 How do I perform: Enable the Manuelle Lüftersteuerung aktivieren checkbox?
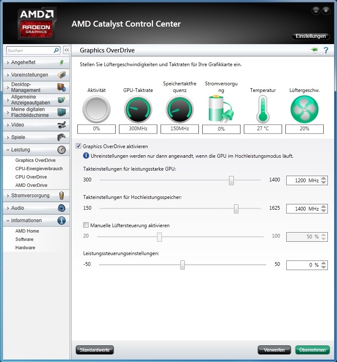[86, 225]
